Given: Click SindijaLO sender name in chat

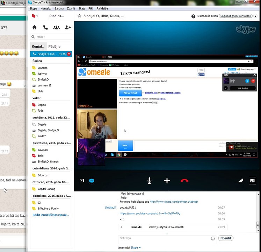Looking at the screenshot, I should 110,208.
